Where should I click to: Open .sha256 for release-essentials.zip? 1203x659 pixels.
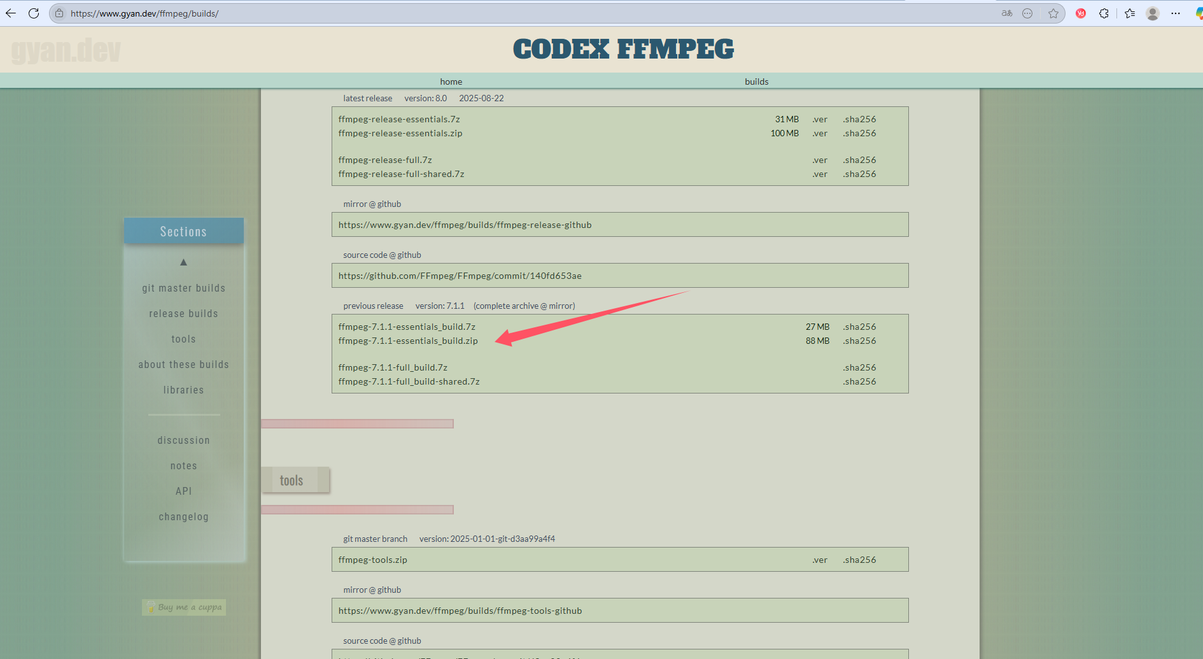coord(860,133)
